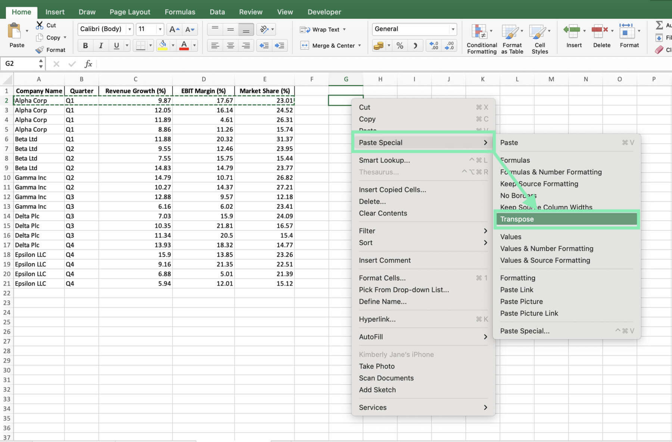
Task: Apply percent style
Action: [400, 46]
